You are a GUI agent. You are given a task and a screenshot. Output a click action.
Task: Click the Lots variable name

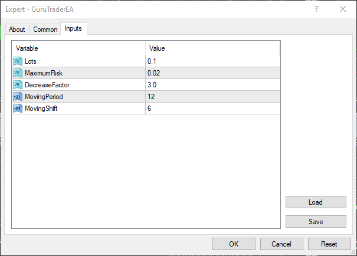tap(31, 61)
